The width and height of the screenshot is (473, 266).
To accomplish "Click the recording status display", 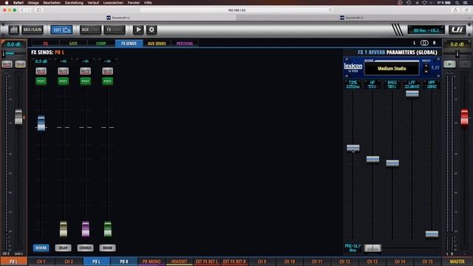I will (x=426, y=30).
